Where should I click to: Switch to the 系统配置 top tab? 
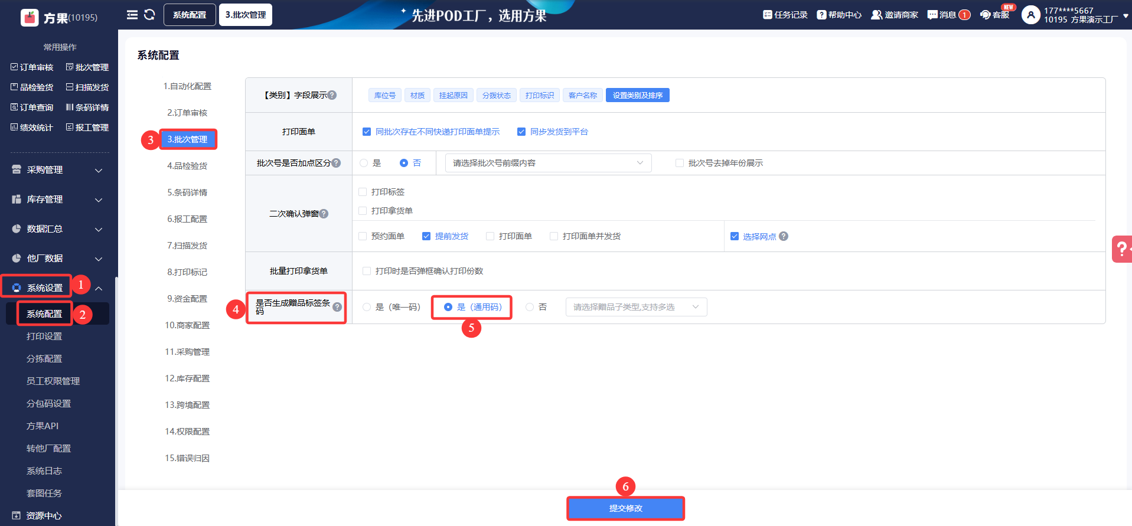pyautogui.click(x=190, y=15)
